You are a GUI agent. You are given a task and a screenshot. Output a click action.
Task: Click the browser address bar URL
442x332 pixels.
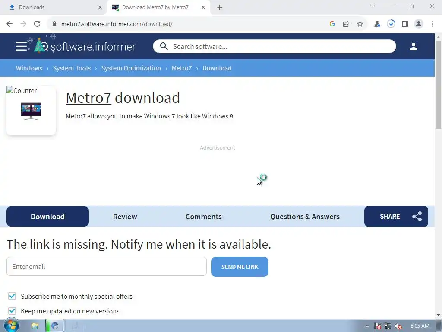click(x=117, y=24)
